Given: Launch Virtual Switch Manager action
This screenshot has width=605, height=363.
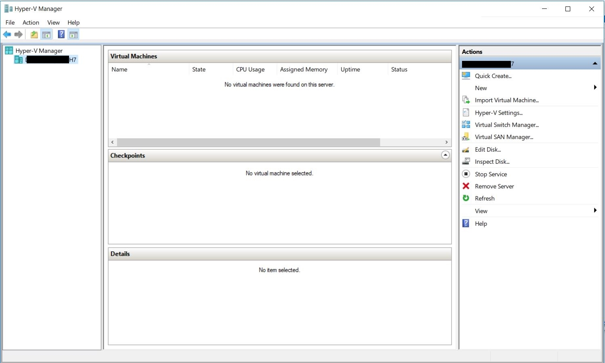Looking at the screenshot, I should click(x=507, y=125).
